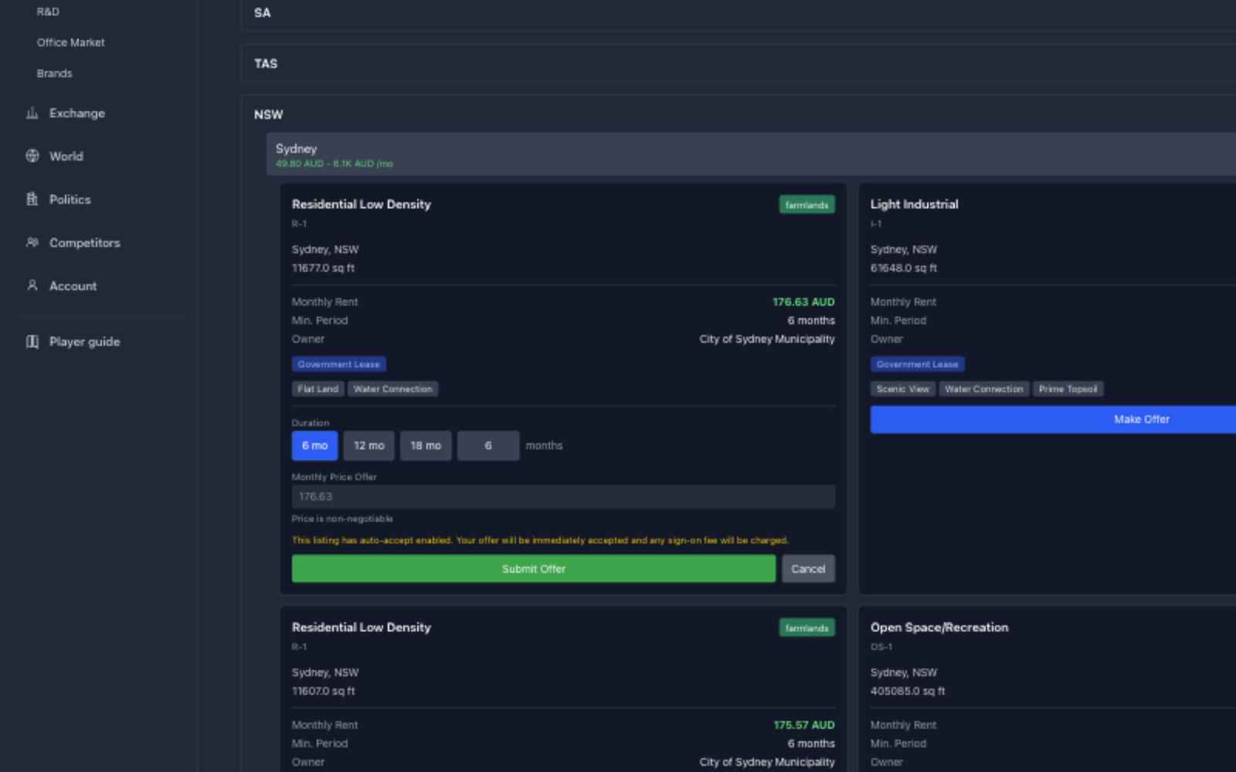Open the Player guide
Image resolution: width=1236 pixels, height=772 pixels.
click(85, 341)
